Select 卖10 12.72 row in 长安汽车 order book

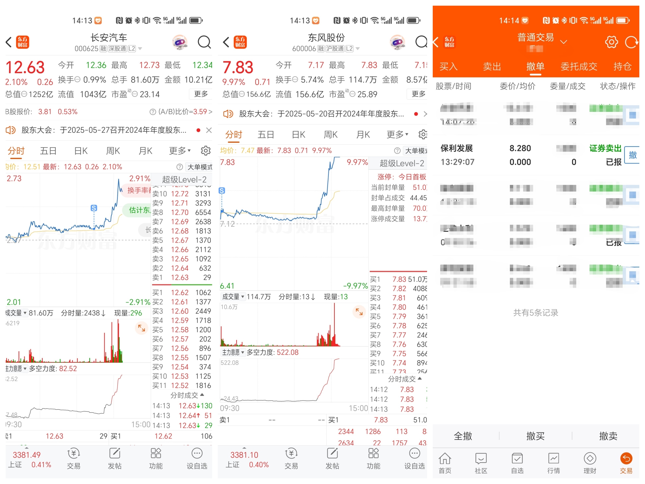(x=182, y=194)
